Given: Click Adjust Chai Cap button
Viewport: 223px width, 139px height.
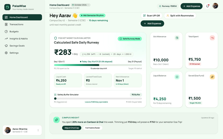Looking at the screenshot, I should 72,128.
